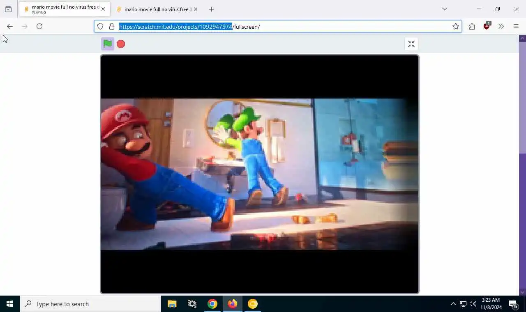Show more tools via the double chevron
Viewport: 526px width, 312px height.
[501, 26]
